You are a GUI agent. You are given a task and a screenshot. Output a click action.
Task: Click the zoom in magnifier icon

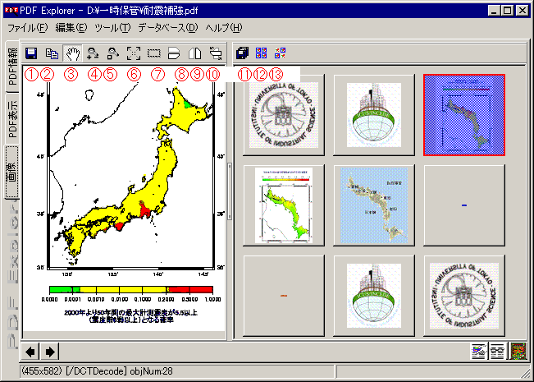tap(93, 53)
